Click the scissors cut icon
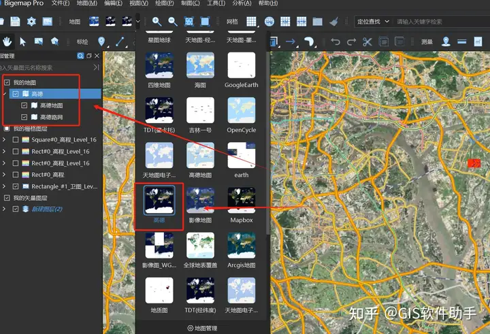The height and width of the screenshot is (334, 490). tap(367, 41)
